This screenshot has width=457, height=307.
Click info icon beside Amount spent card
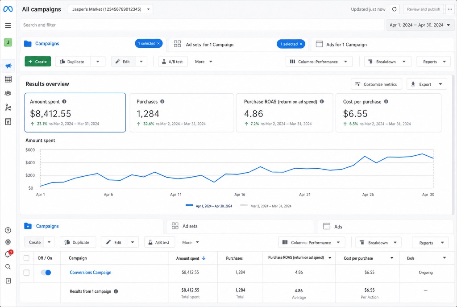(64, 101)
